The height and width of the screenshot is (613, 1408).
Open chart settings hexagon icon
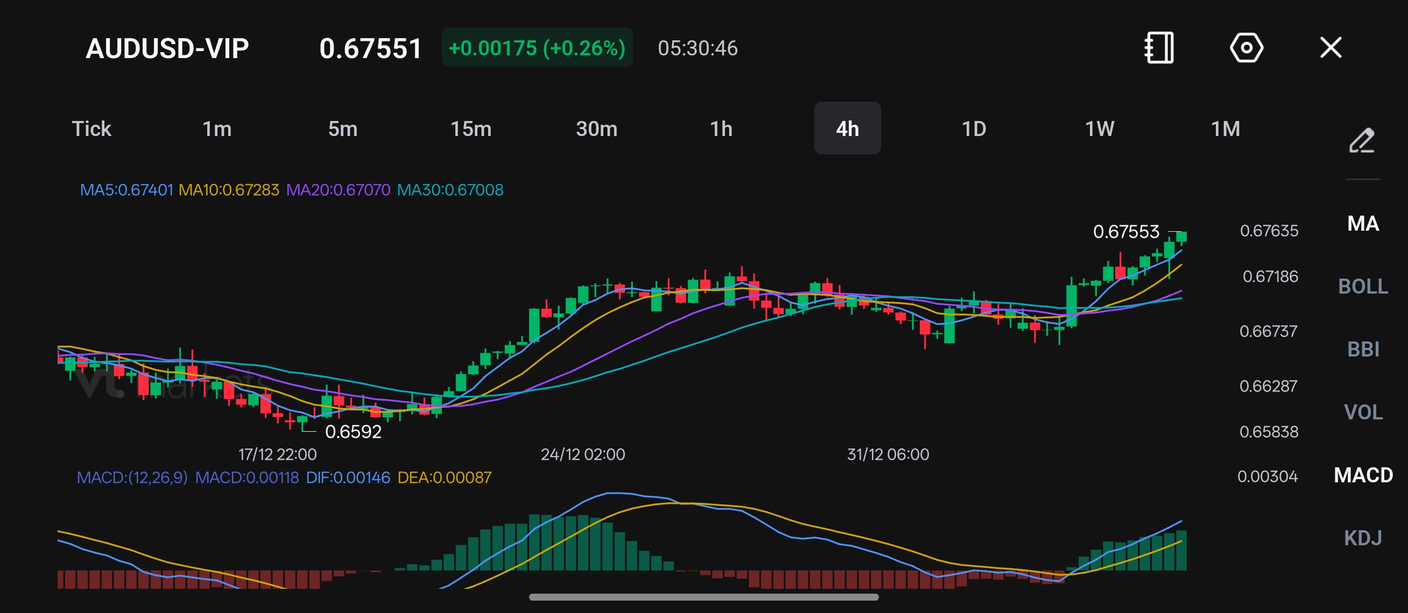click(1246, 48)
